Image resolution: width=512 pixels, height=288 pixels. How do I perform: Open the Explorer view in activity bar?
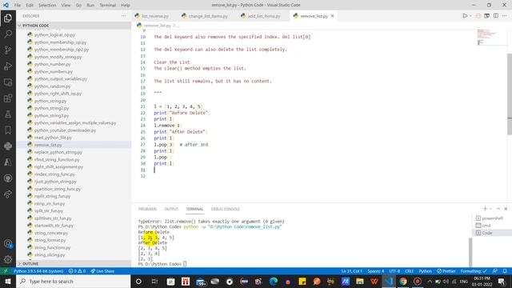(8, 18)
